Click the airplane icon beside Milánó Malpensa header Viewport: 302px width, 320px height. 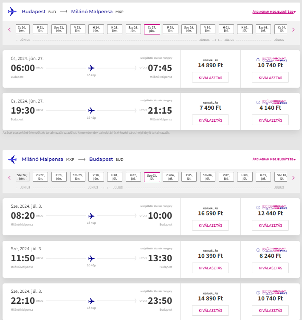coord(12,159)
